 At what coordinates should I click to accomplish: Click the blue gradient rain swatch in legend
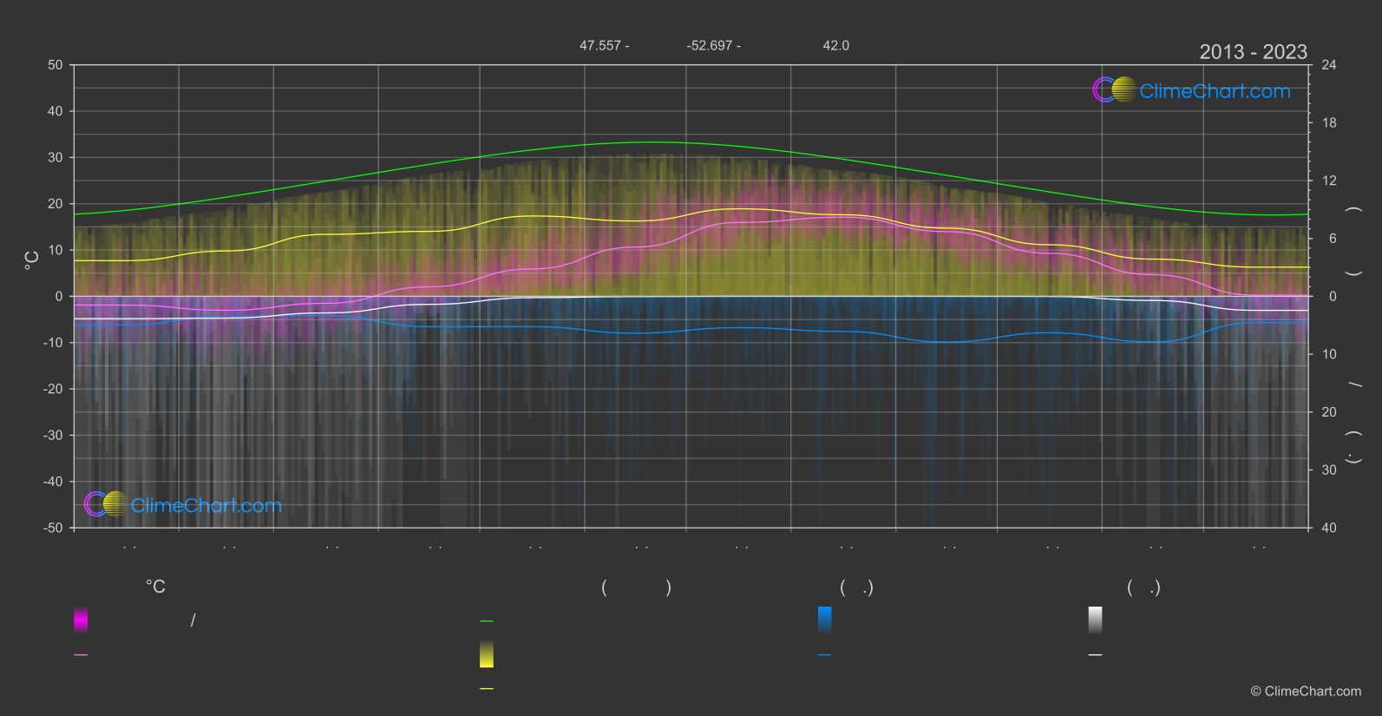[825, 620]
